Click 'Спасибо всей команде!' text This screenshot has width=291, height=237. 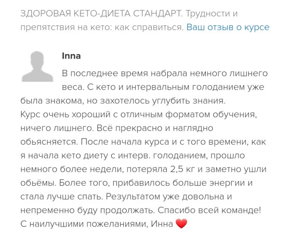coord(209,211)
